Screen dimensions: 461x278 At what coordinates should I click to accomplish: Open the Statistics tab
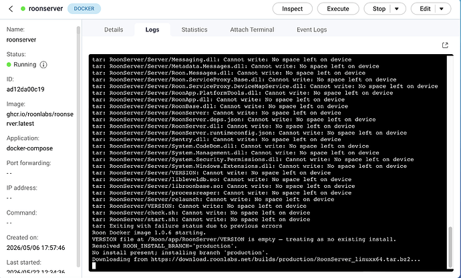(194, 29)
